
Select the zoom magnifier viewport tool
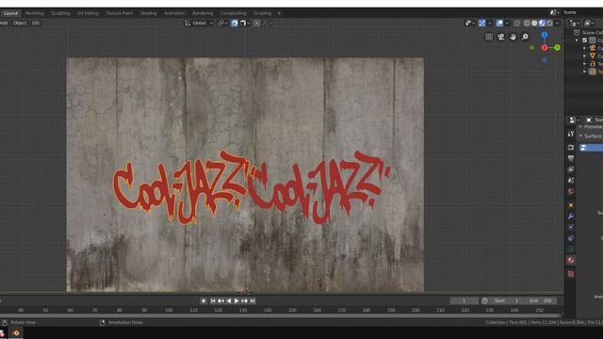525,37
